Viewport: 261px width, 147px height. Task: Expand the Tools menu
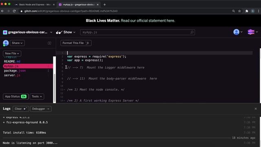click(37, 96)
